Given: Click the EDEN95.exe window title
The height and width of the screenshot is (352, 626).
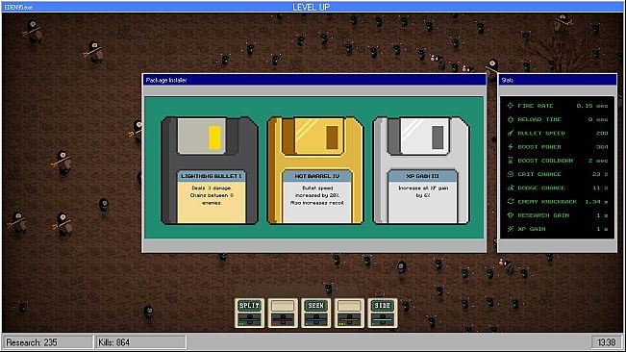Looking at the screenshot, I should click(x=18, y=7).
